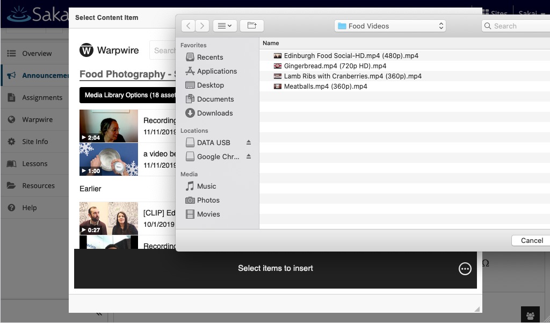Image resolution: width=550 pixels, height=323 pixels.
Task: Select the 1:00 snowflake video thumbnail
Action: coord(108,160)
